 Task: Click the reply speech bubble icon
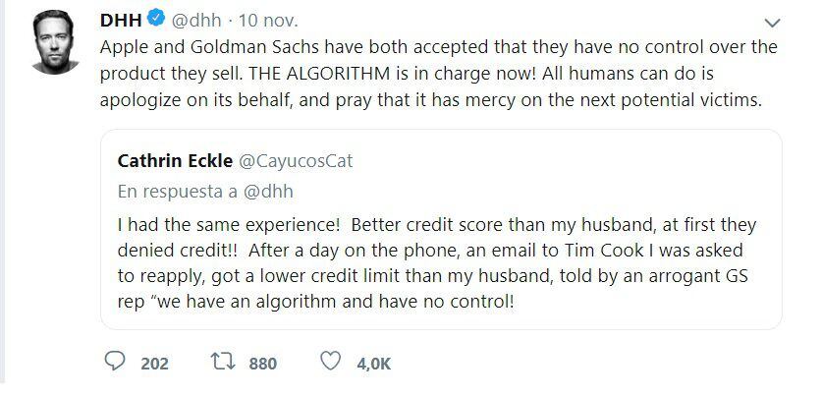[x=116, y=363]
